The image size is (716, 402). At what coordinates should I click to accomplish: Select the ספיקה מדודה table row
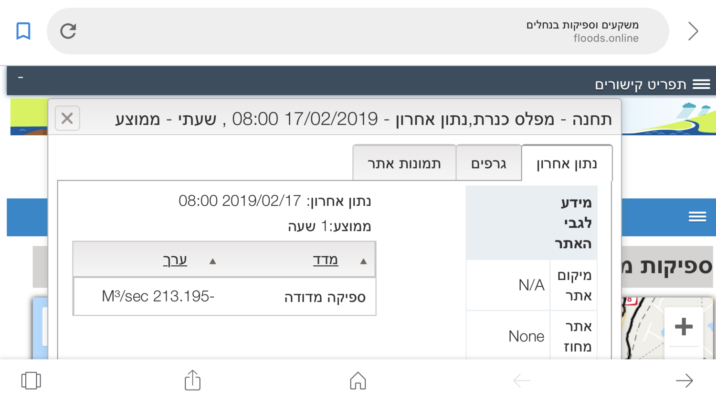pyautogui.click(x=224, y=297)
